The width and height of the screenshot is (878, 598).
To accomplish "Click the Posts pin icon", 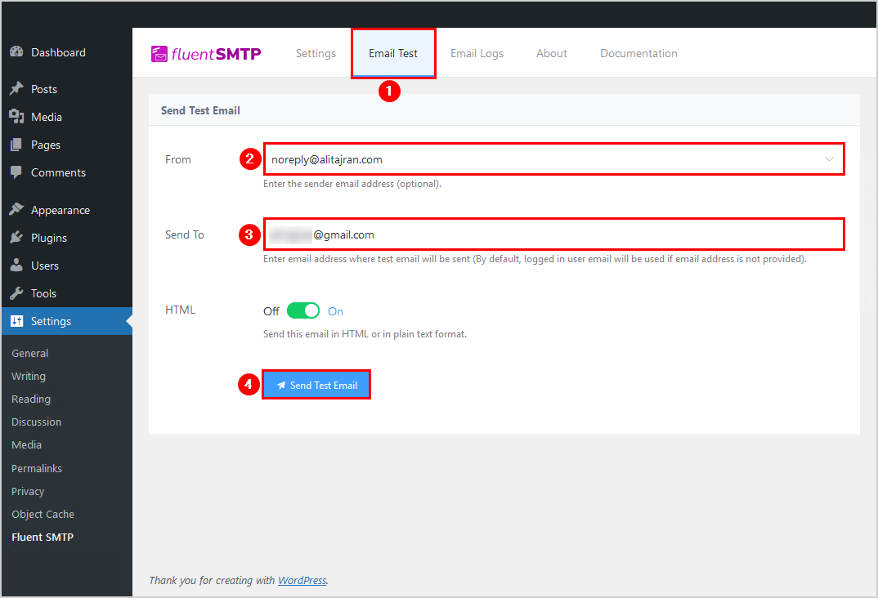I will click(x=16, y=89).
